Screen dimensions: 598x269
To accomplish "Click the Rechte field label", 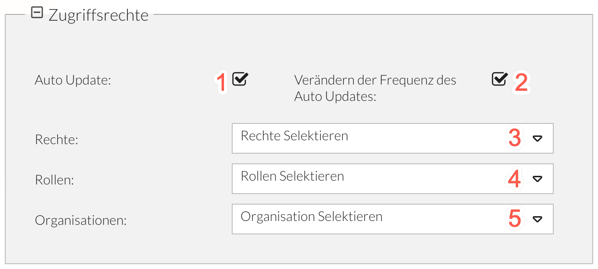I will (57, 140).
